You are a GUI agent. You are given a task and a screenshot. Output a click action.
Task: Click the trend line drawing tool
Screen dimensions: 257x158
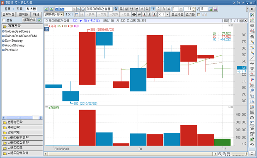[x=252, y=58]
